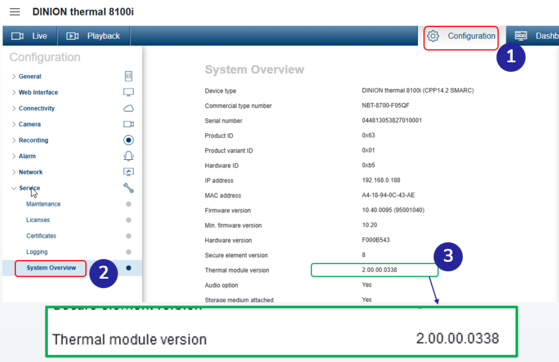
Task: Click the Camera icon in sidebar
Action: pos(128,124)
